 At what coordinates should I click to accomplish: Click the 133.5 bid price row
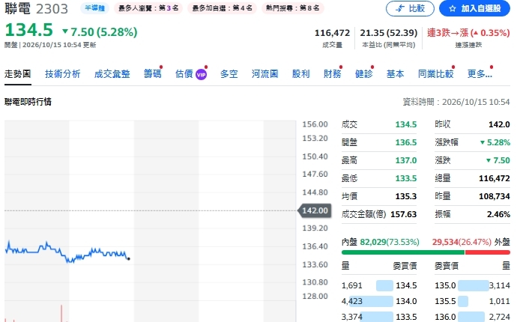point(379,317)
